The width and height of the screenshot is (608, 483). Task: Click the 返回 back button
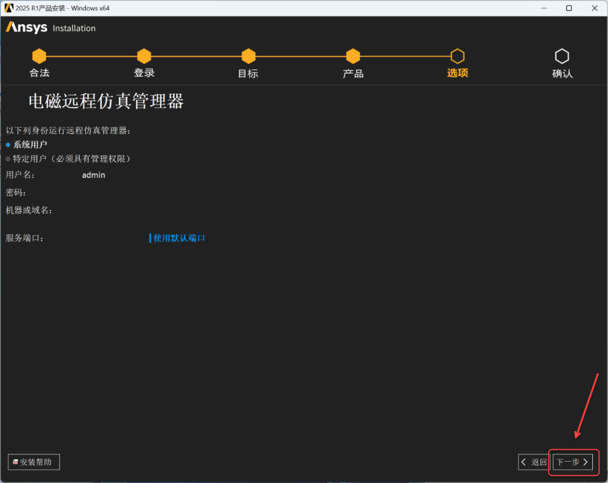point(534,462)
